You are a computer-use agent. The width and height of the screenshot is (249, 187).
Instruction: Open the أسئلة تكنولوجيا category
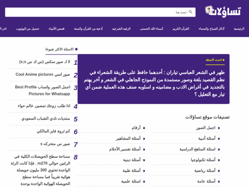click(203, 160)
